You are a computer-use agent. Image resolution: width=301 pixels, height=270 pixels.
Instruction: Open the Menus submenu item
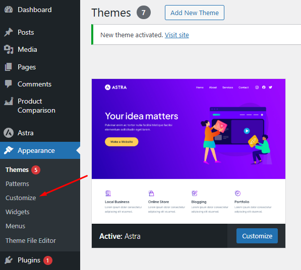[15, 226]
